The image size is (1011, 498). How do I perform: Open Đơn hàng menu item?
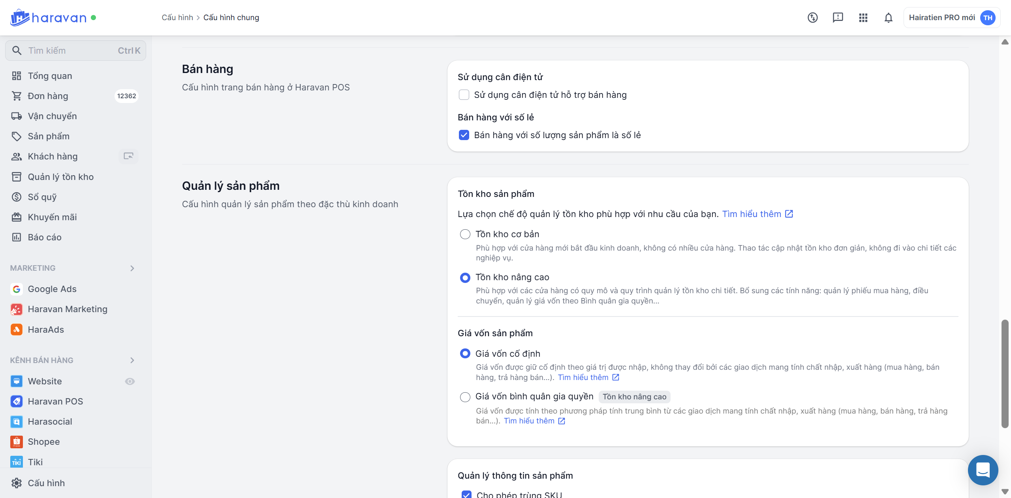(x=48, y=96)
